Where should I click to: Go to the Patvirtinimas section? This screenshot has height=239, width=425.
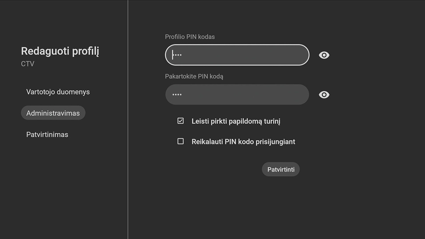coord(47,135)
